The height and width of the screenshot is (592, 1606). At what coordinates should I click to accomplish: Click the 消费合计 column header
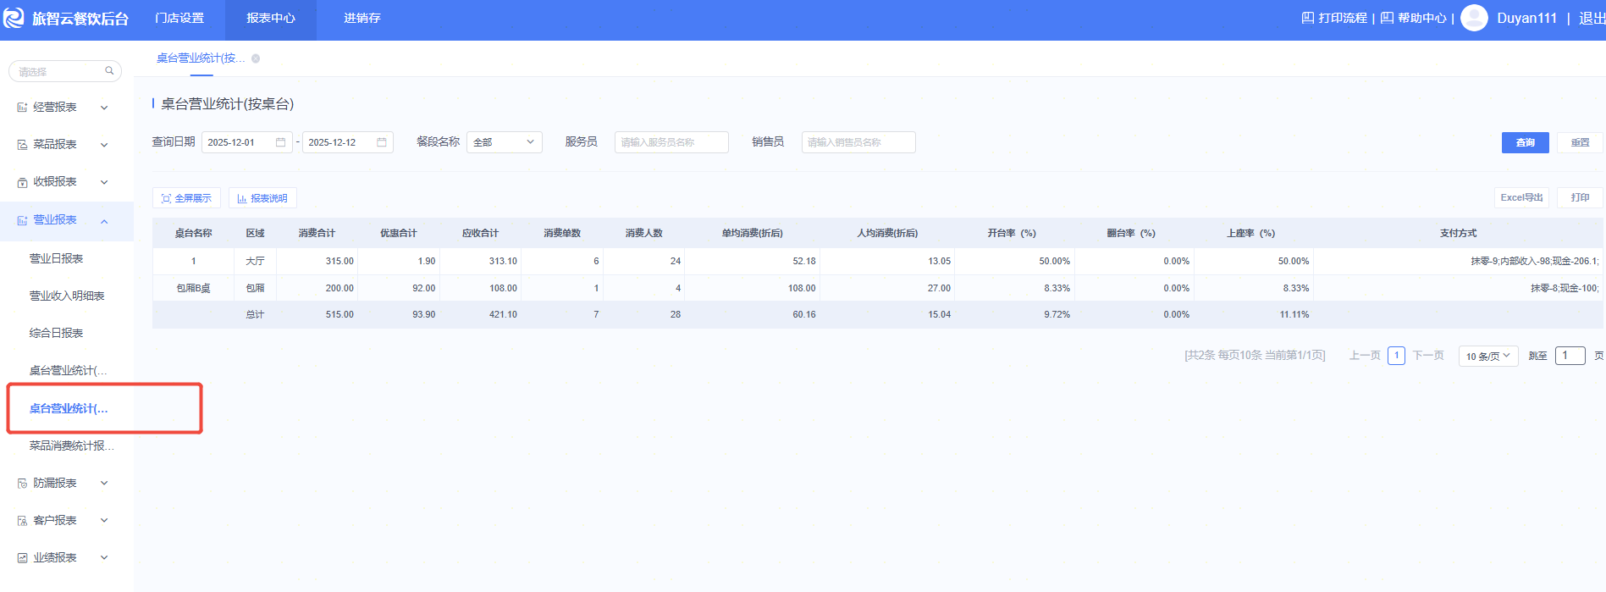pyautogui.click(x=317, y=233)
